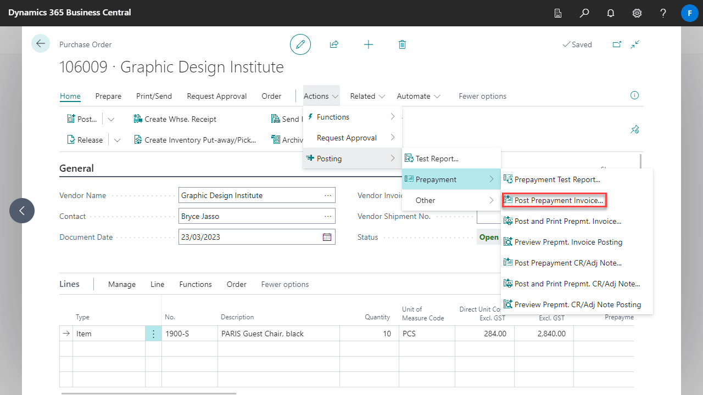Expand the Release split-button dropdown
703x395 pixels.
tap(117, 140)
